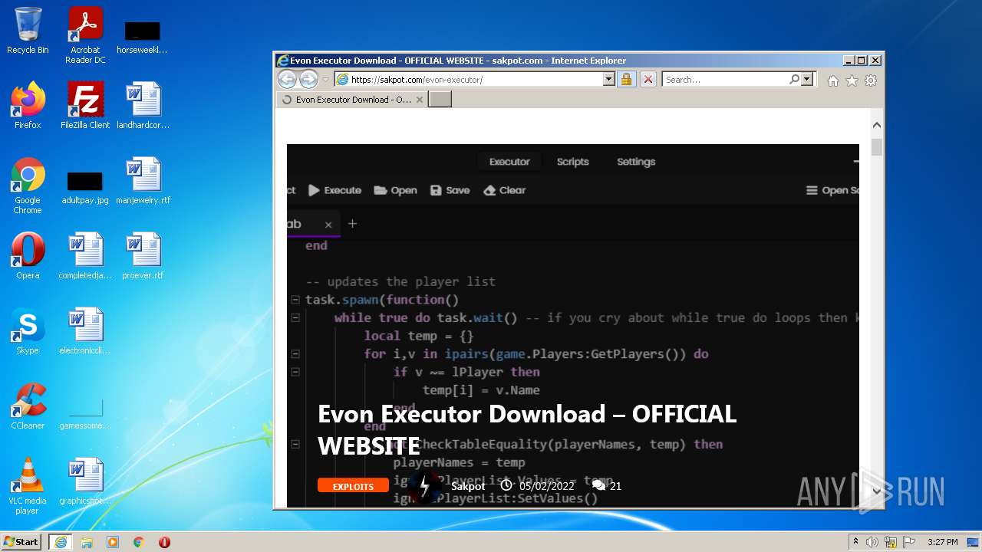
Task: Click the Search box in Internet Explorer
Action: (726, 79)
